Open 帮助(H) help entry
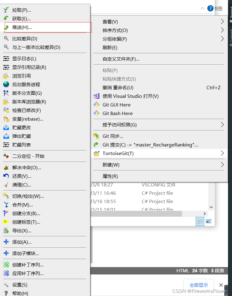This screenshot has height=296, width=232. (45, 293)
